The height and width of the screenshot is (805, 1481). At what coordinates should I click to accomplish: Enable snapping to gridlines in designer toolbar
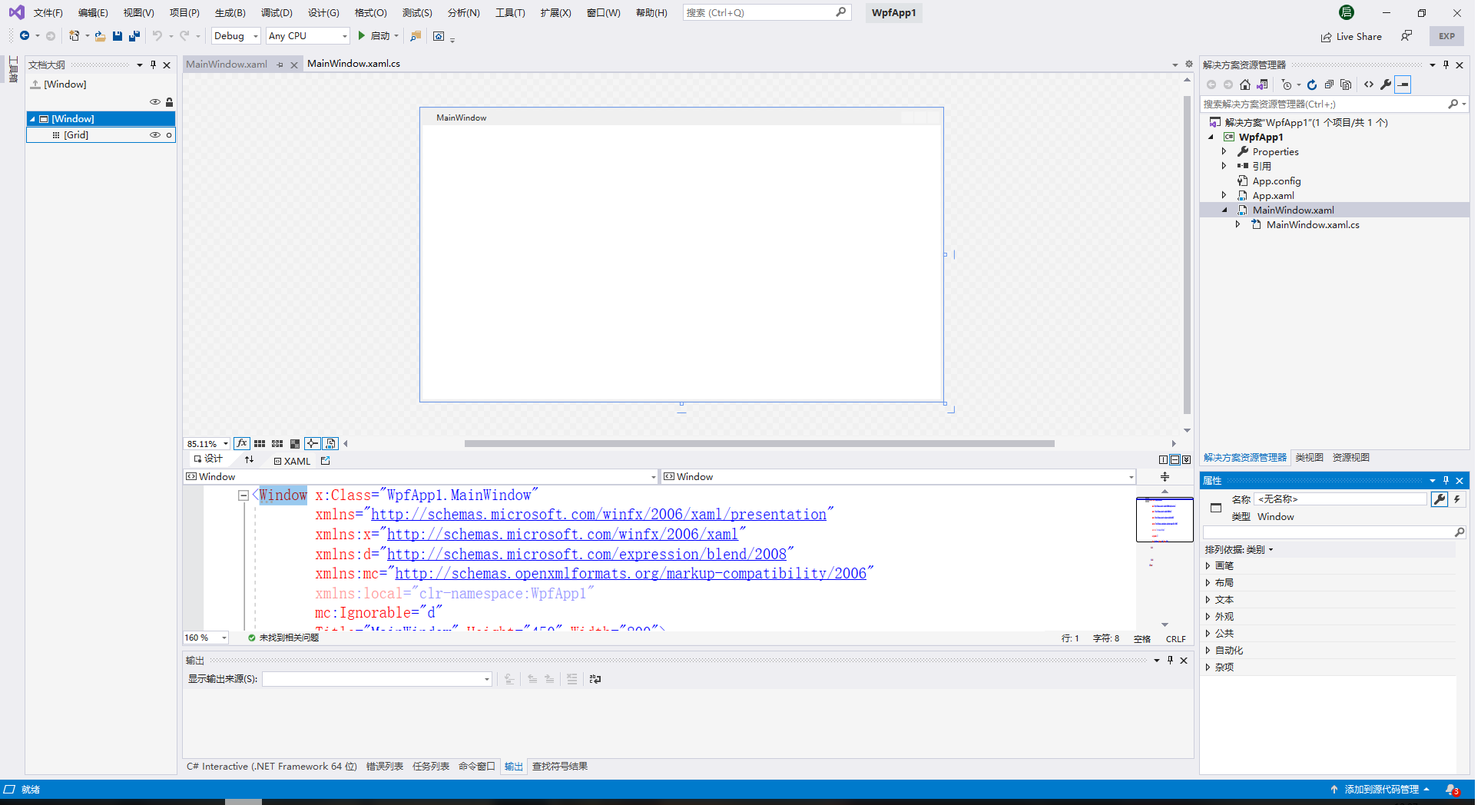[277, 443]
